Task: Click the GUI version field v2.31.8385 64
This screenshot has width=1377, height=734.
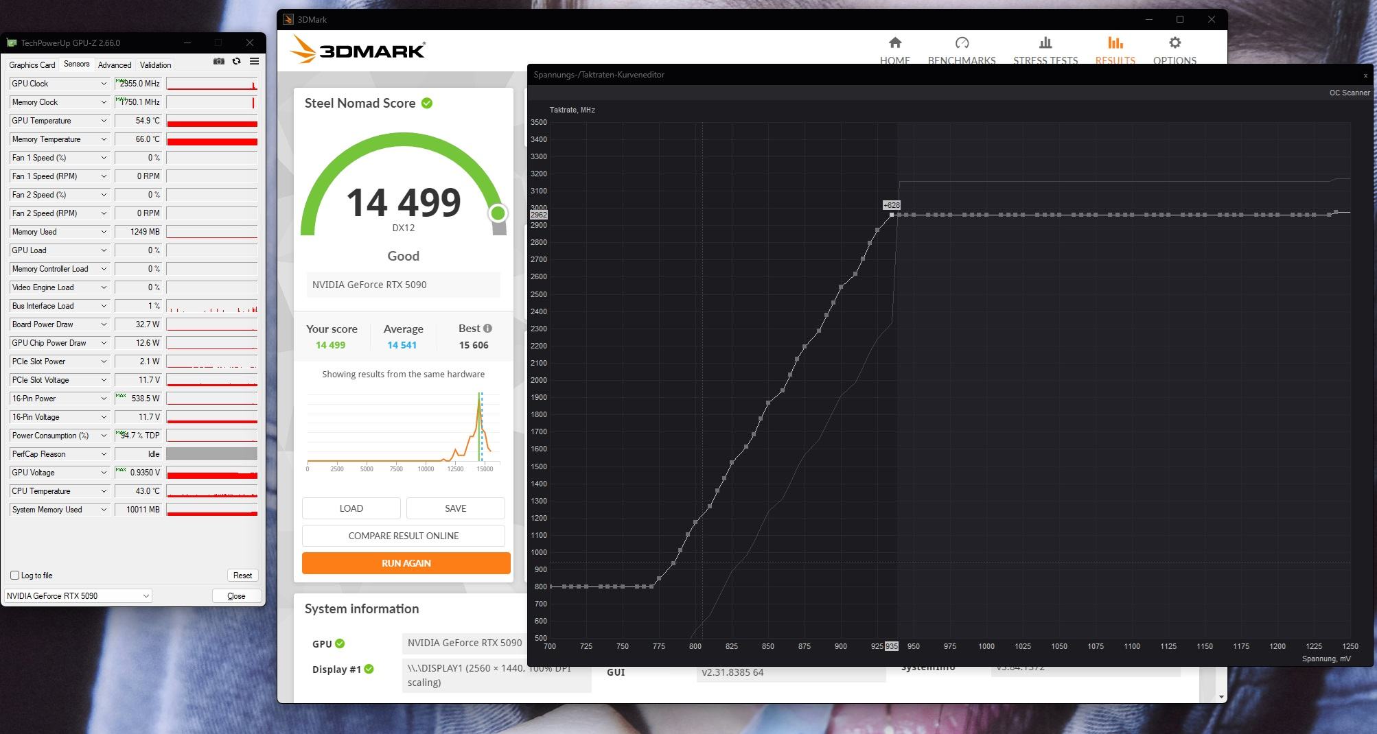Action: (791, 672)
